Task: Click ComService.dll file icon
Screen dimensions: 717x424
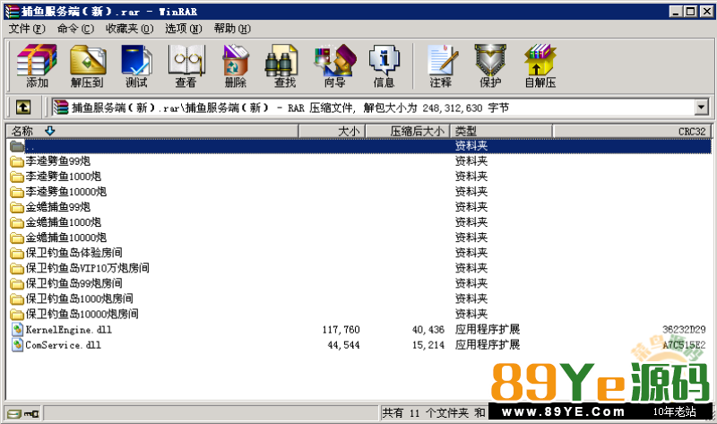Action: pyautogui.click(x=17, y=344)
